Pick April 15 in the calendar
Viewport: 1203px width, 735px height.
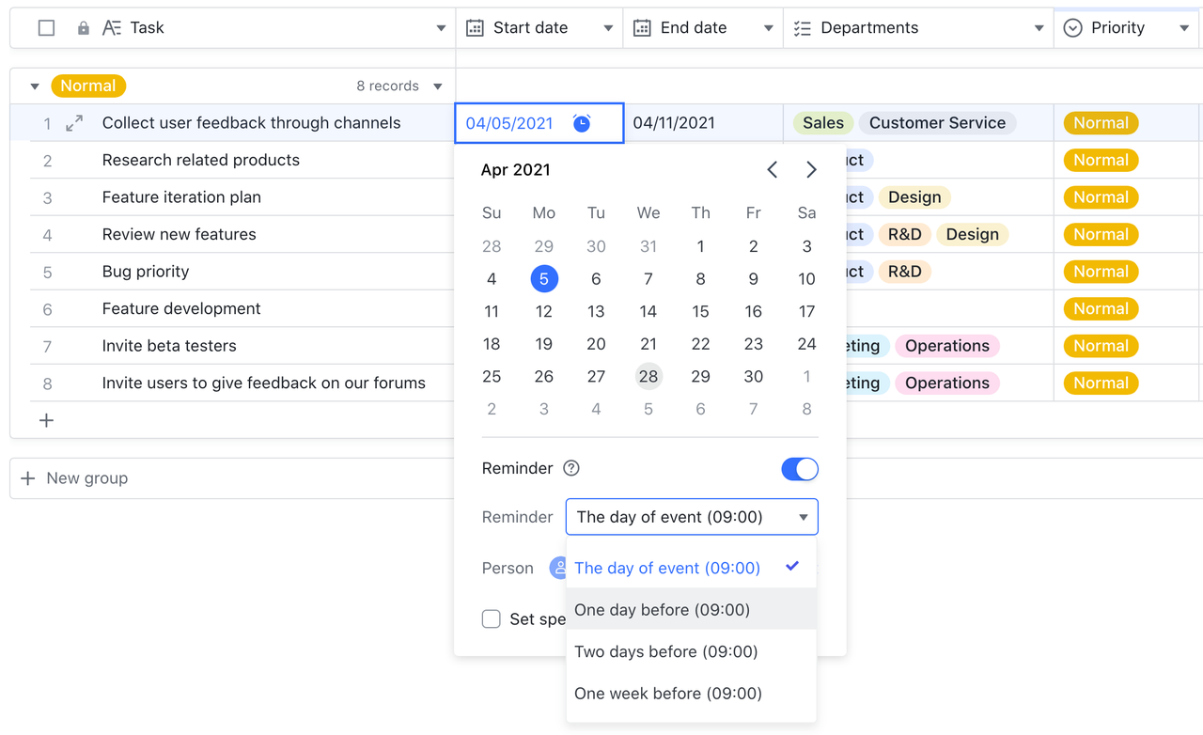click(700, 311)
